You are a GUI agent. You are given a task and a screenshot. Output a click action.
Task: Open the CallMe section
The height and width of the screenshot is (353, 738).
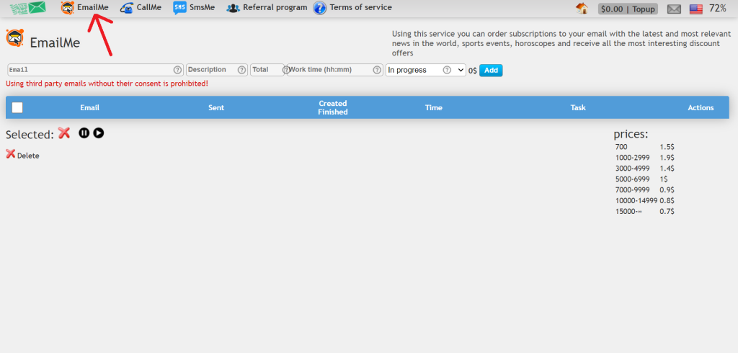[x=141, y=7]
